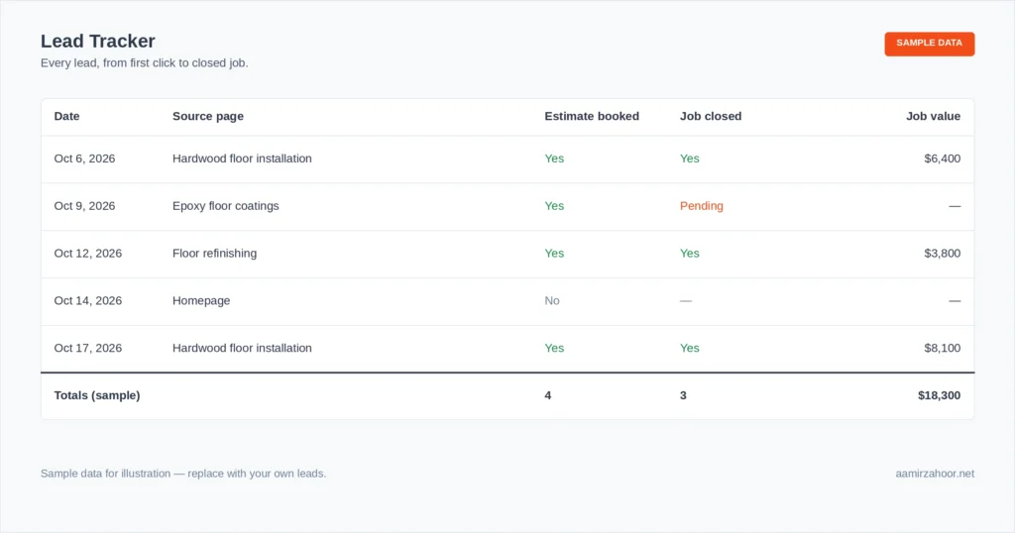Screen dimensions: 1015x533
Task: Select the Oct 12, 2026 date cell
Action: [x=88, y=253]
